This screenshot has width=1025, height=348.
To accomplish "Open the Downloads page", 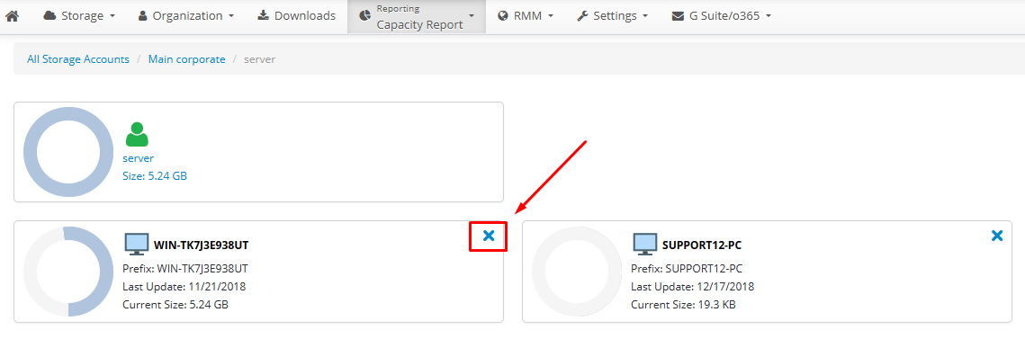I will [296, 15].
